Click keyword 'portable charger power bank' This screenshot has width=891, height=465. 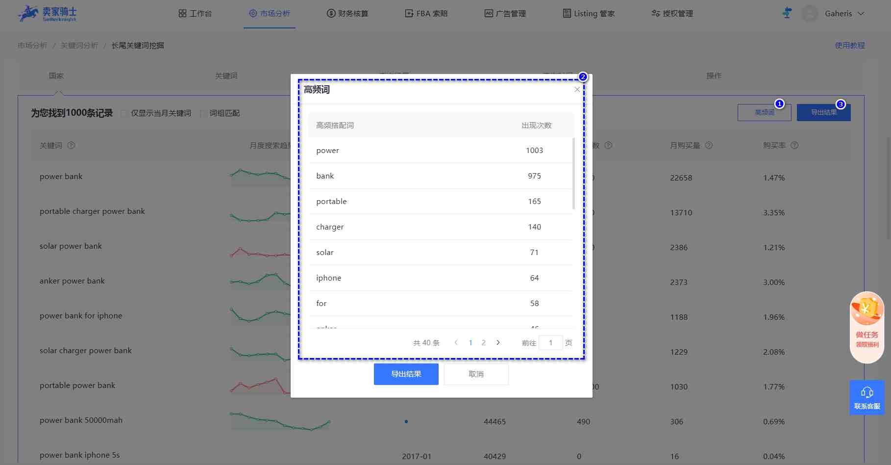pyautogui.click(x=92, y=211)
